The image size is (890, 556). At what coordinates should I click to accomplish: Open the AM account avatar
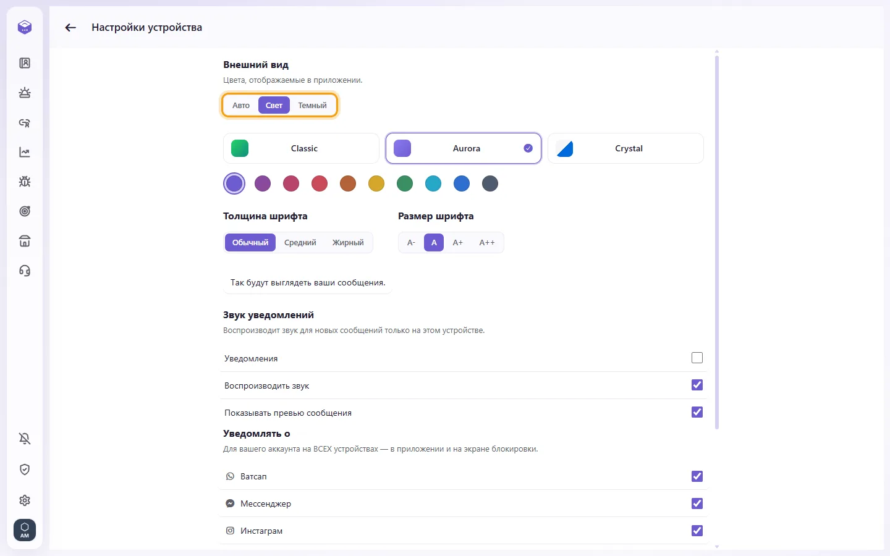(x=25, y=530)
